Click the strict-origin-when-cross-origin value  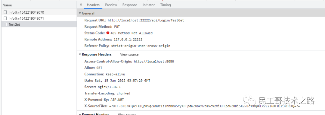(x=141, y=46)
